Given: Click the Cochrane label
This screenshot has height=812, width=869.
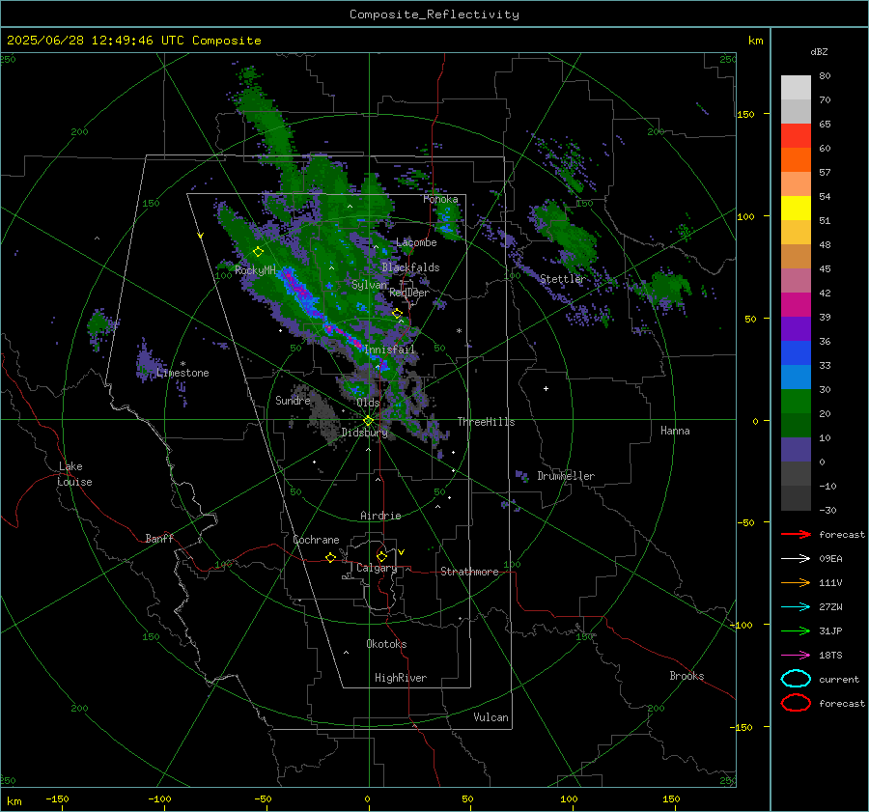Looking at the screenshot, I should pyautogui.click(x=316, y=540).
